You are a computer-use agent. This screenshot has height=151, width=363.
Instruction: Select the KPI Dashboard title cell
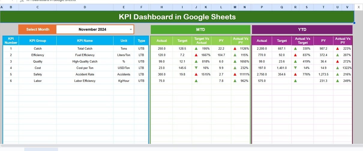(177, 17)
